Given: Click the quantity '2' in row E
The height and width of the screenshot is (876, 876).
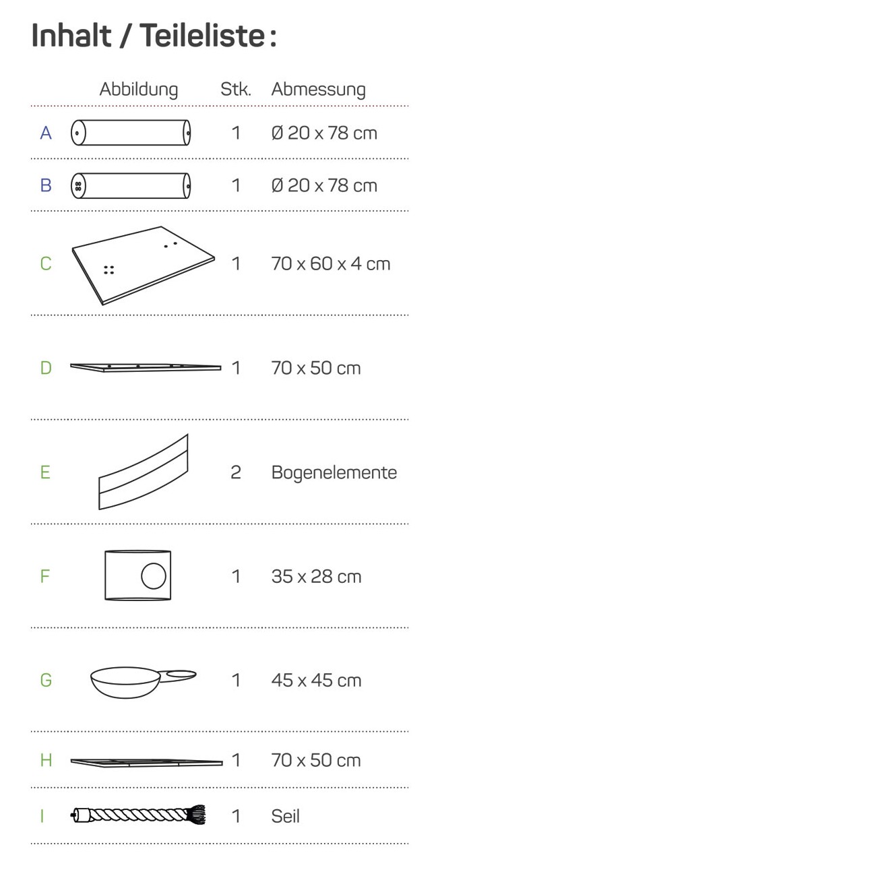Looking at the screenshot, I should (236, 472).
